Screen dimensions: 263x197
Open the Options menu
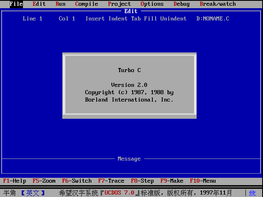pyautogui.click(x=152, y=4)
